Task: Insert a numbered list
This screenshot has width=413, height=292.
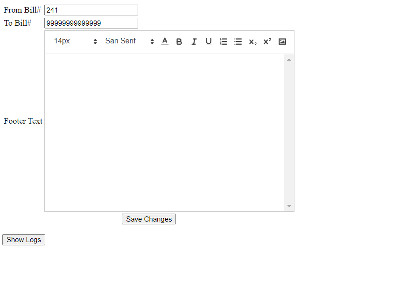Action: [x=224, y=42]
